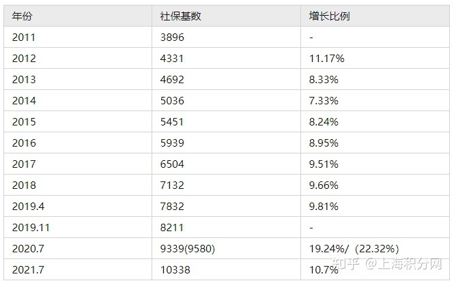
Task: Click the 2016 year cell
Action: pyautogui.click(x=78, y=143)
